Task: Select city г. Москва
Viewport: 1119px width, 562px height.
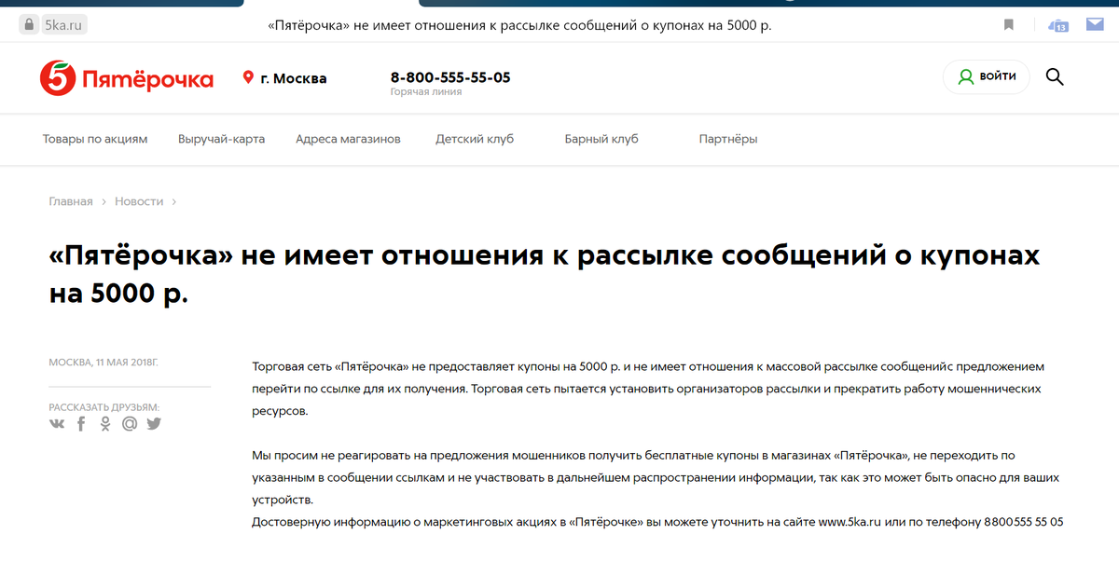Action: [294, 78]
